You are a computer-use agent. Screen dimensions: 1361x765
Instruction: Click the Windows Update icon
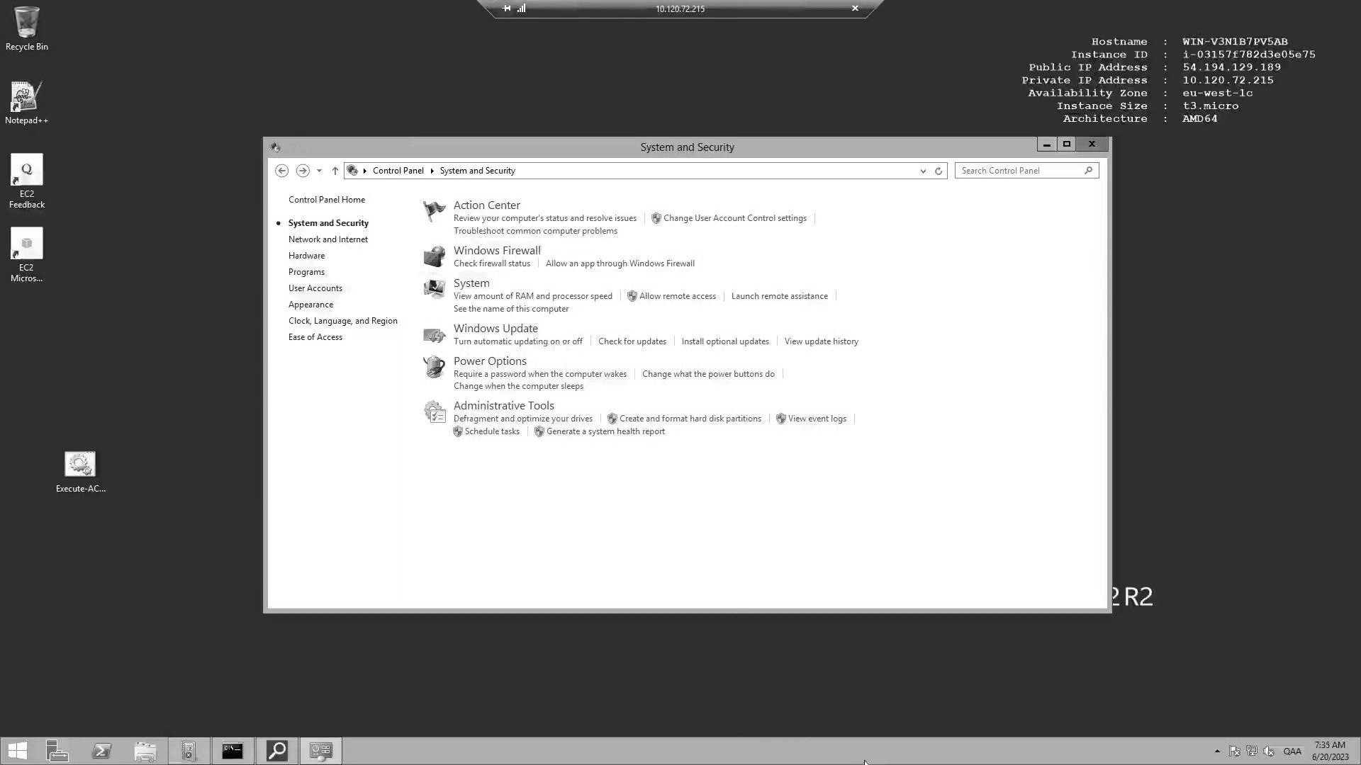[433, 334]
